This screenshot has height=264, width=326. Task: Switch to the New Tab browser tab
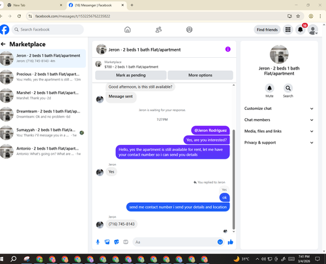(35, 5)
